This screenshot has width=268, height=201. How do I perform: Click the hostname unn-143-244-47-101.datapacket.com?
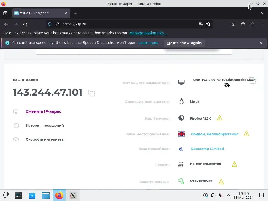point(225,80)
